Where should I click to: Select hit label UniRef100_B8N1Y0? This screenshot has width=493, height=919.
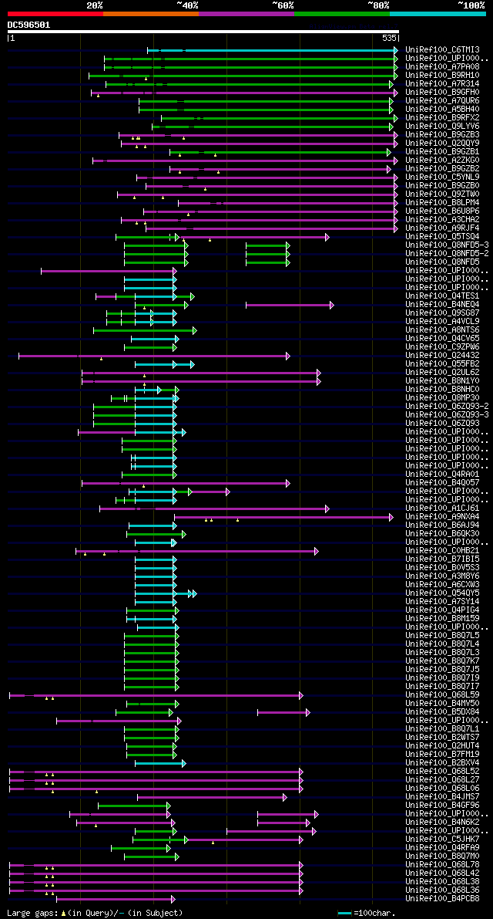tap(442, 381)
